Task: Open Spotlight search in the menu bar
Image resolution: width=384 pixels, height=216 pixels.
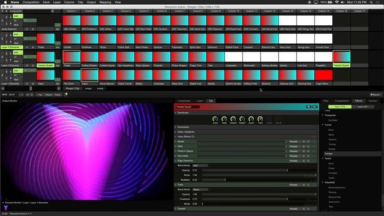Action: [371, 2]
